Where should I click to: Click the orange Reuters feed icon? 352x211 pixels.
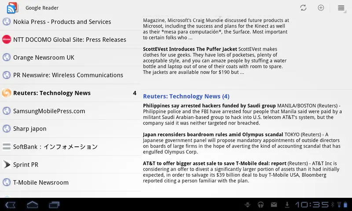[x=7, y=93]
